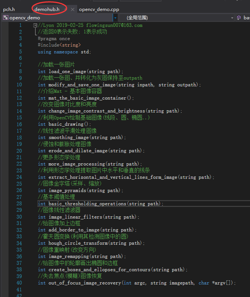Click the flowingsun007@163.com email in the comment
Screen dimensions: 250x297
(x=114, y=25)
